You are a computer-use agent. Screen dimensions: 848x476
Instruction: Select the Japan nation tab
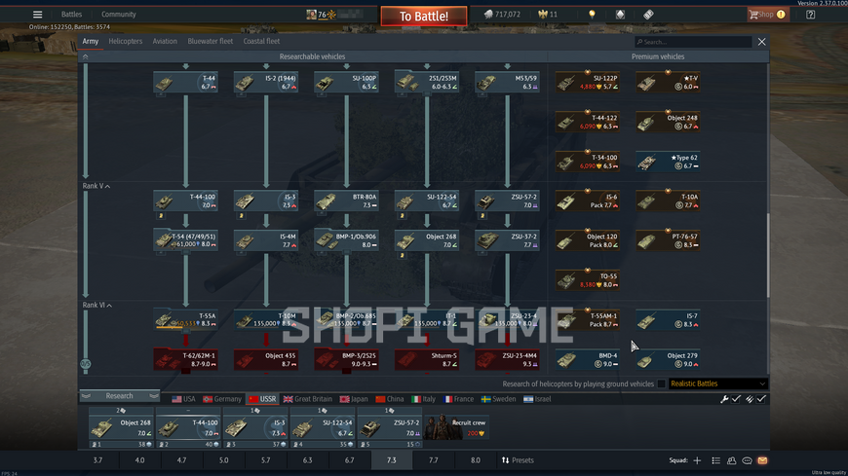(x=354, y=399)
